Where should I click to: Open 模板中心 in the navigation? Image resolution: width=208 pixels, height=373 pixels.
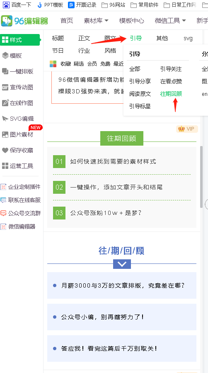[x=131, y=21]
